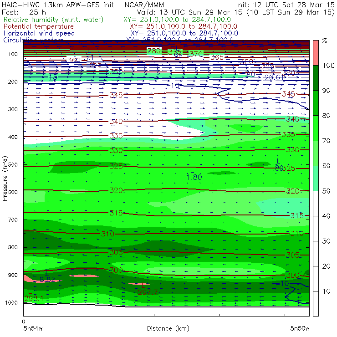Click the 90–100% darkest green colorbar segment
The image size is (337, 337).
316,78
